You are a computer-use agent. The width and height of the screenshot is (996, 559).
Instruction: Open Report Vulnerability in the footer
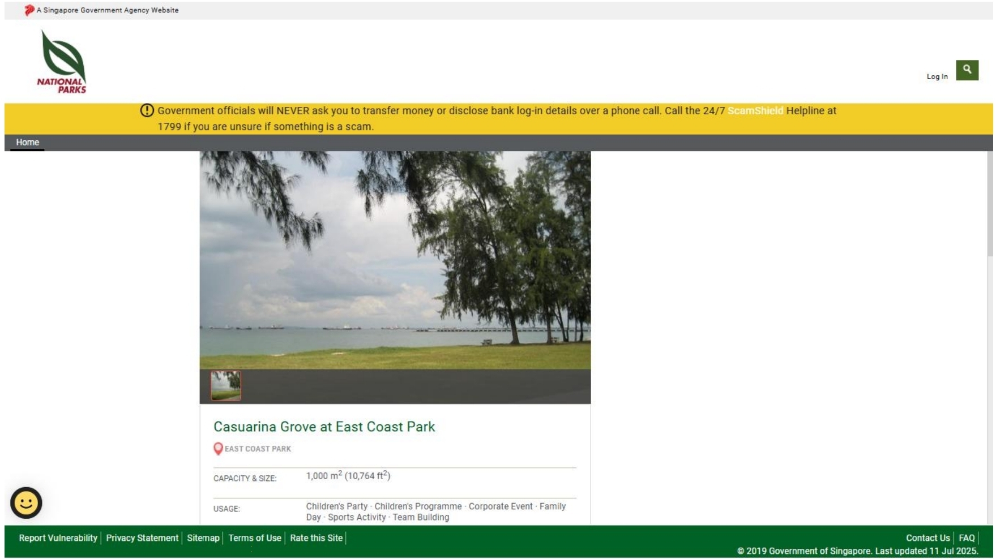point(58,538)
